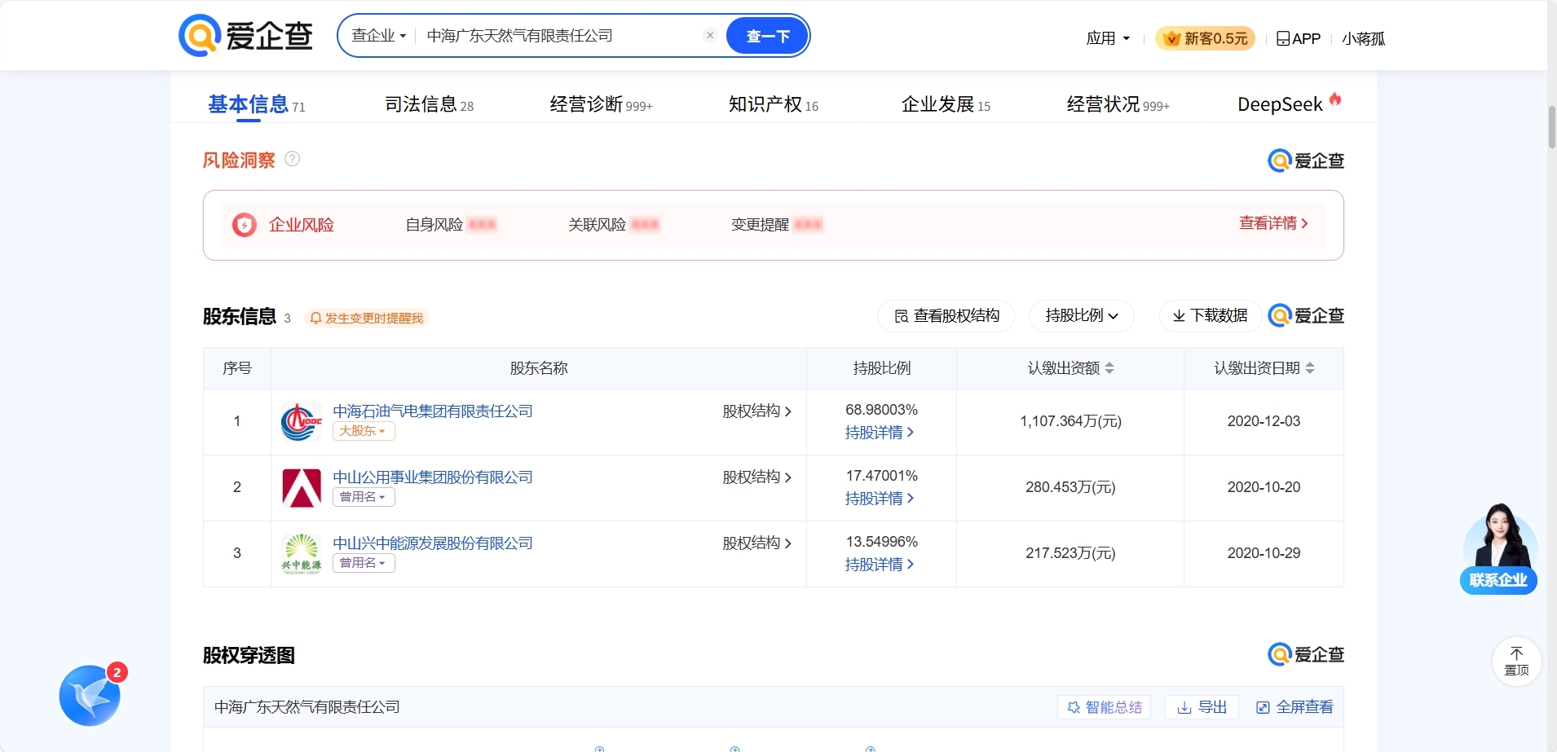Open the Xingzhong Energy green logo
Image resolution: width=1557 pixels, height=752 pixels.
(x=302, y=553)
